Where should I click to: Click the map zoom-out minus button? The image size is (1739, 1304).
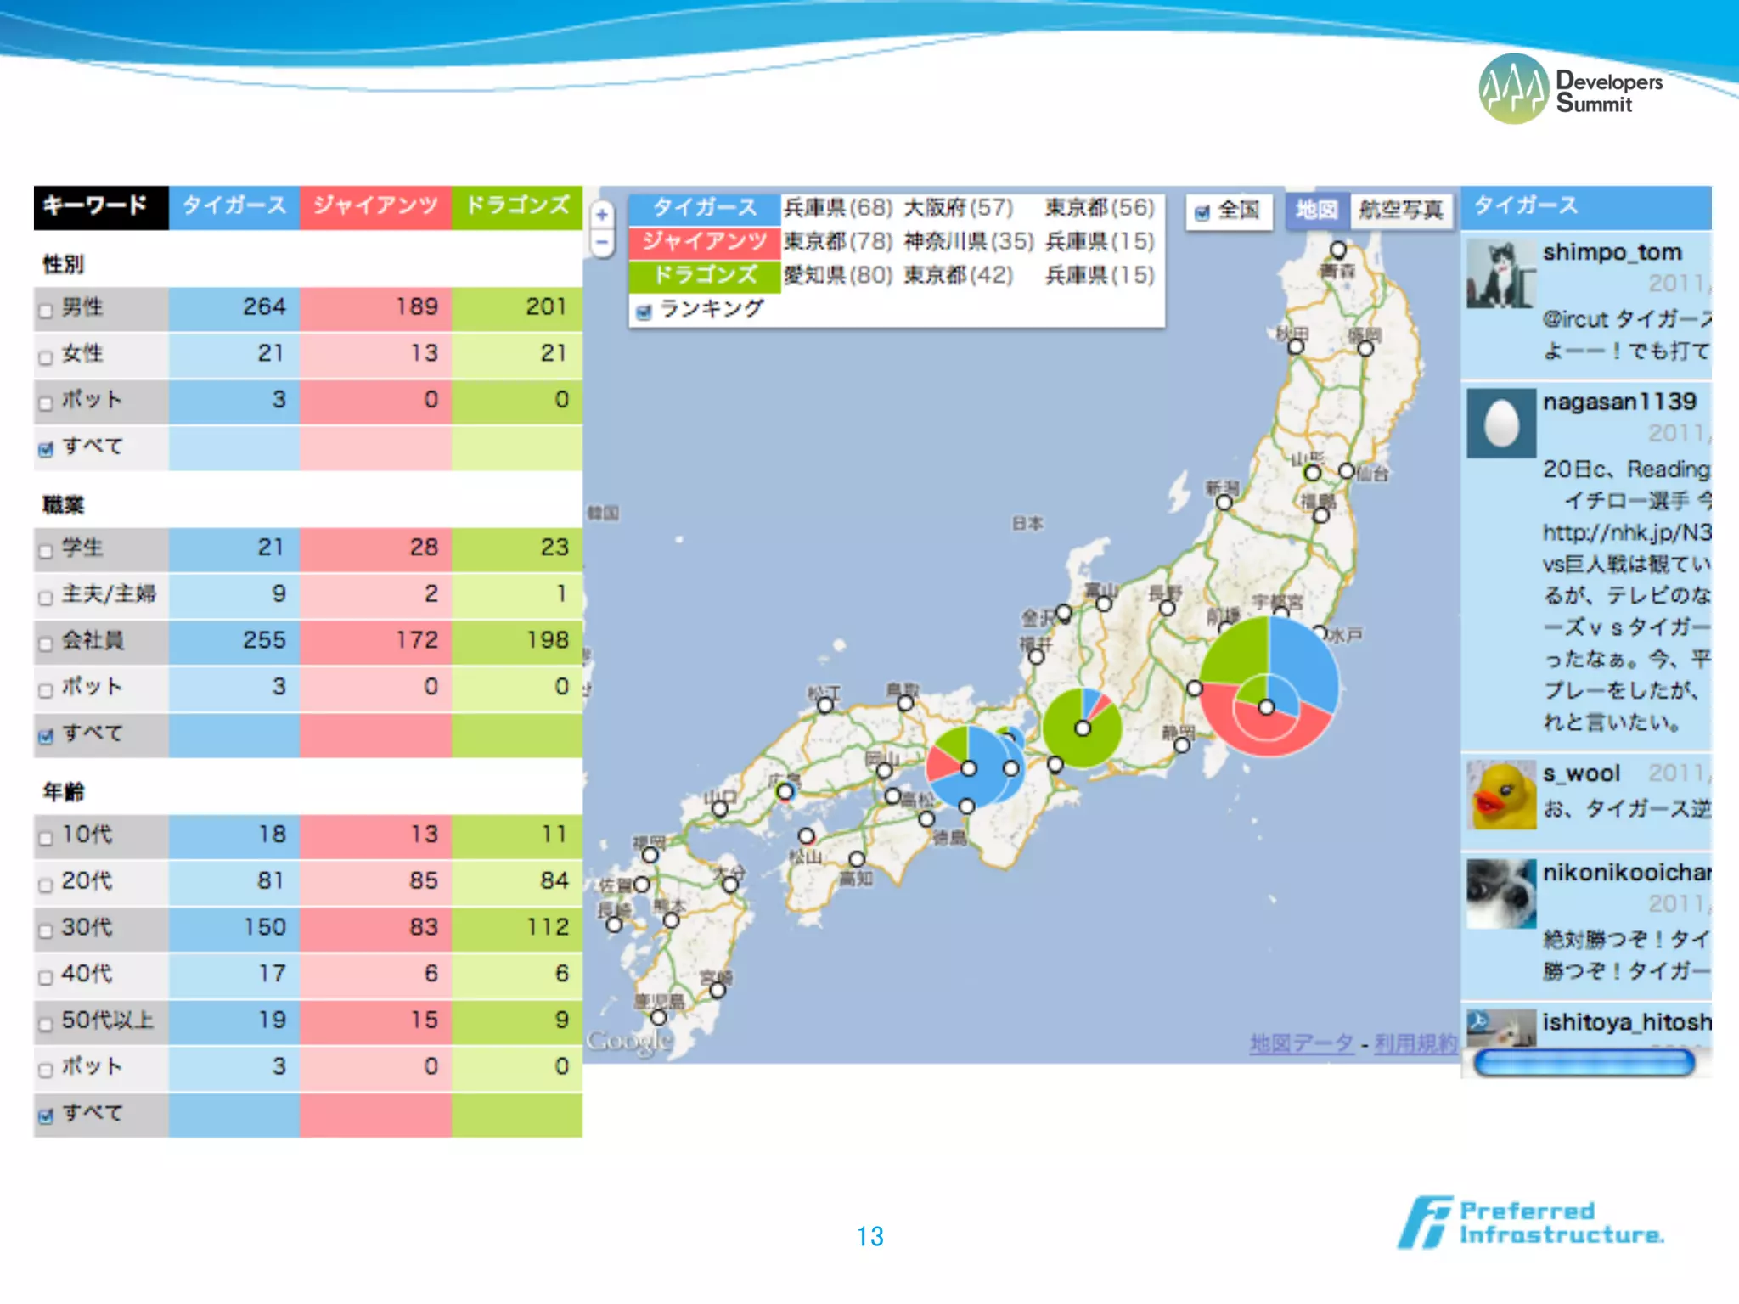coord(602,244)
